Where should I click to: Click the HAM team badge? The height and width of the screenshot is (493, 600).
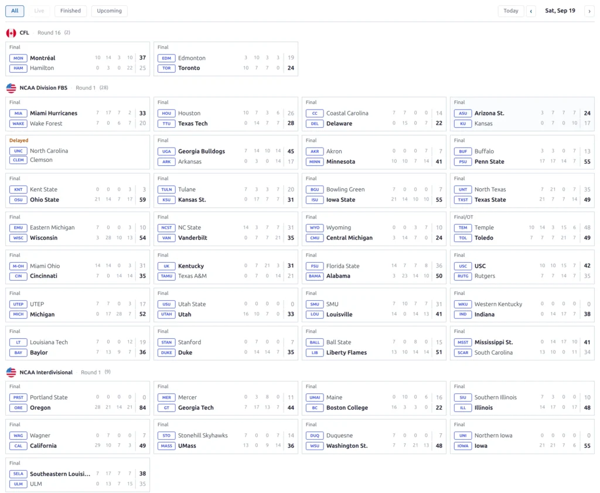[x=18, y=68]
